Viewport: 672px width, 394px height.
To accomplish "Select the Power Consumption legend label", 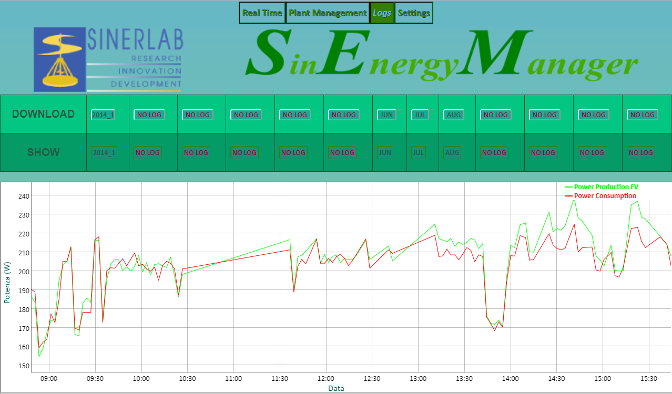I will (x=605, y=196).
